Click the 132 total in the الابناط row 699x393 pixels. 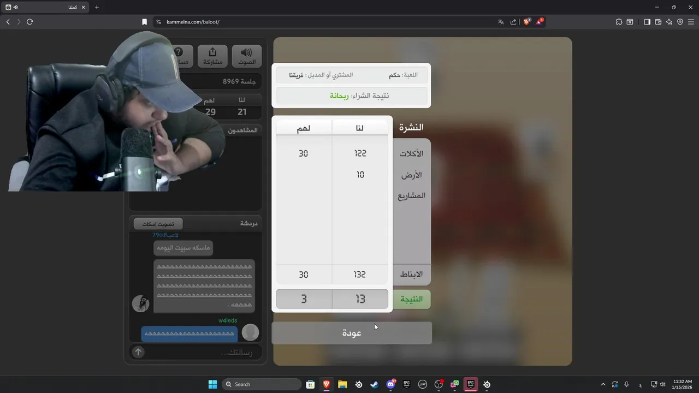click(360, 275)
